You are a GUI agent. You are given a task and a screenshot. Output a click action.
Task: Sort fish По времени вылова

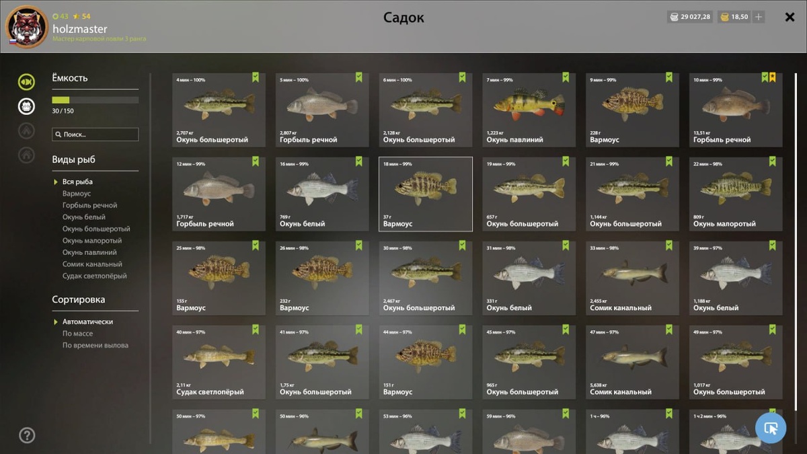coord(95,345)
